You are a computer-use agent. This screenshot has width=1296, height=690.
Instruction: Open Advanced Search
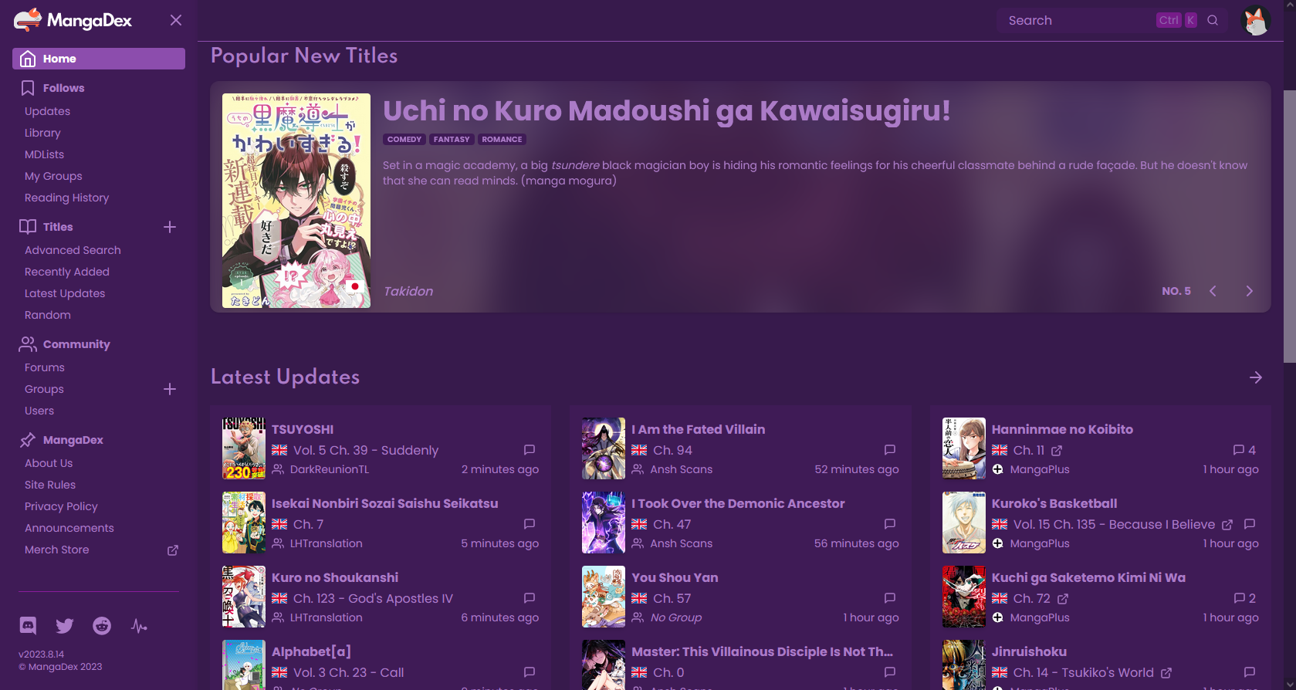(73, 250)
